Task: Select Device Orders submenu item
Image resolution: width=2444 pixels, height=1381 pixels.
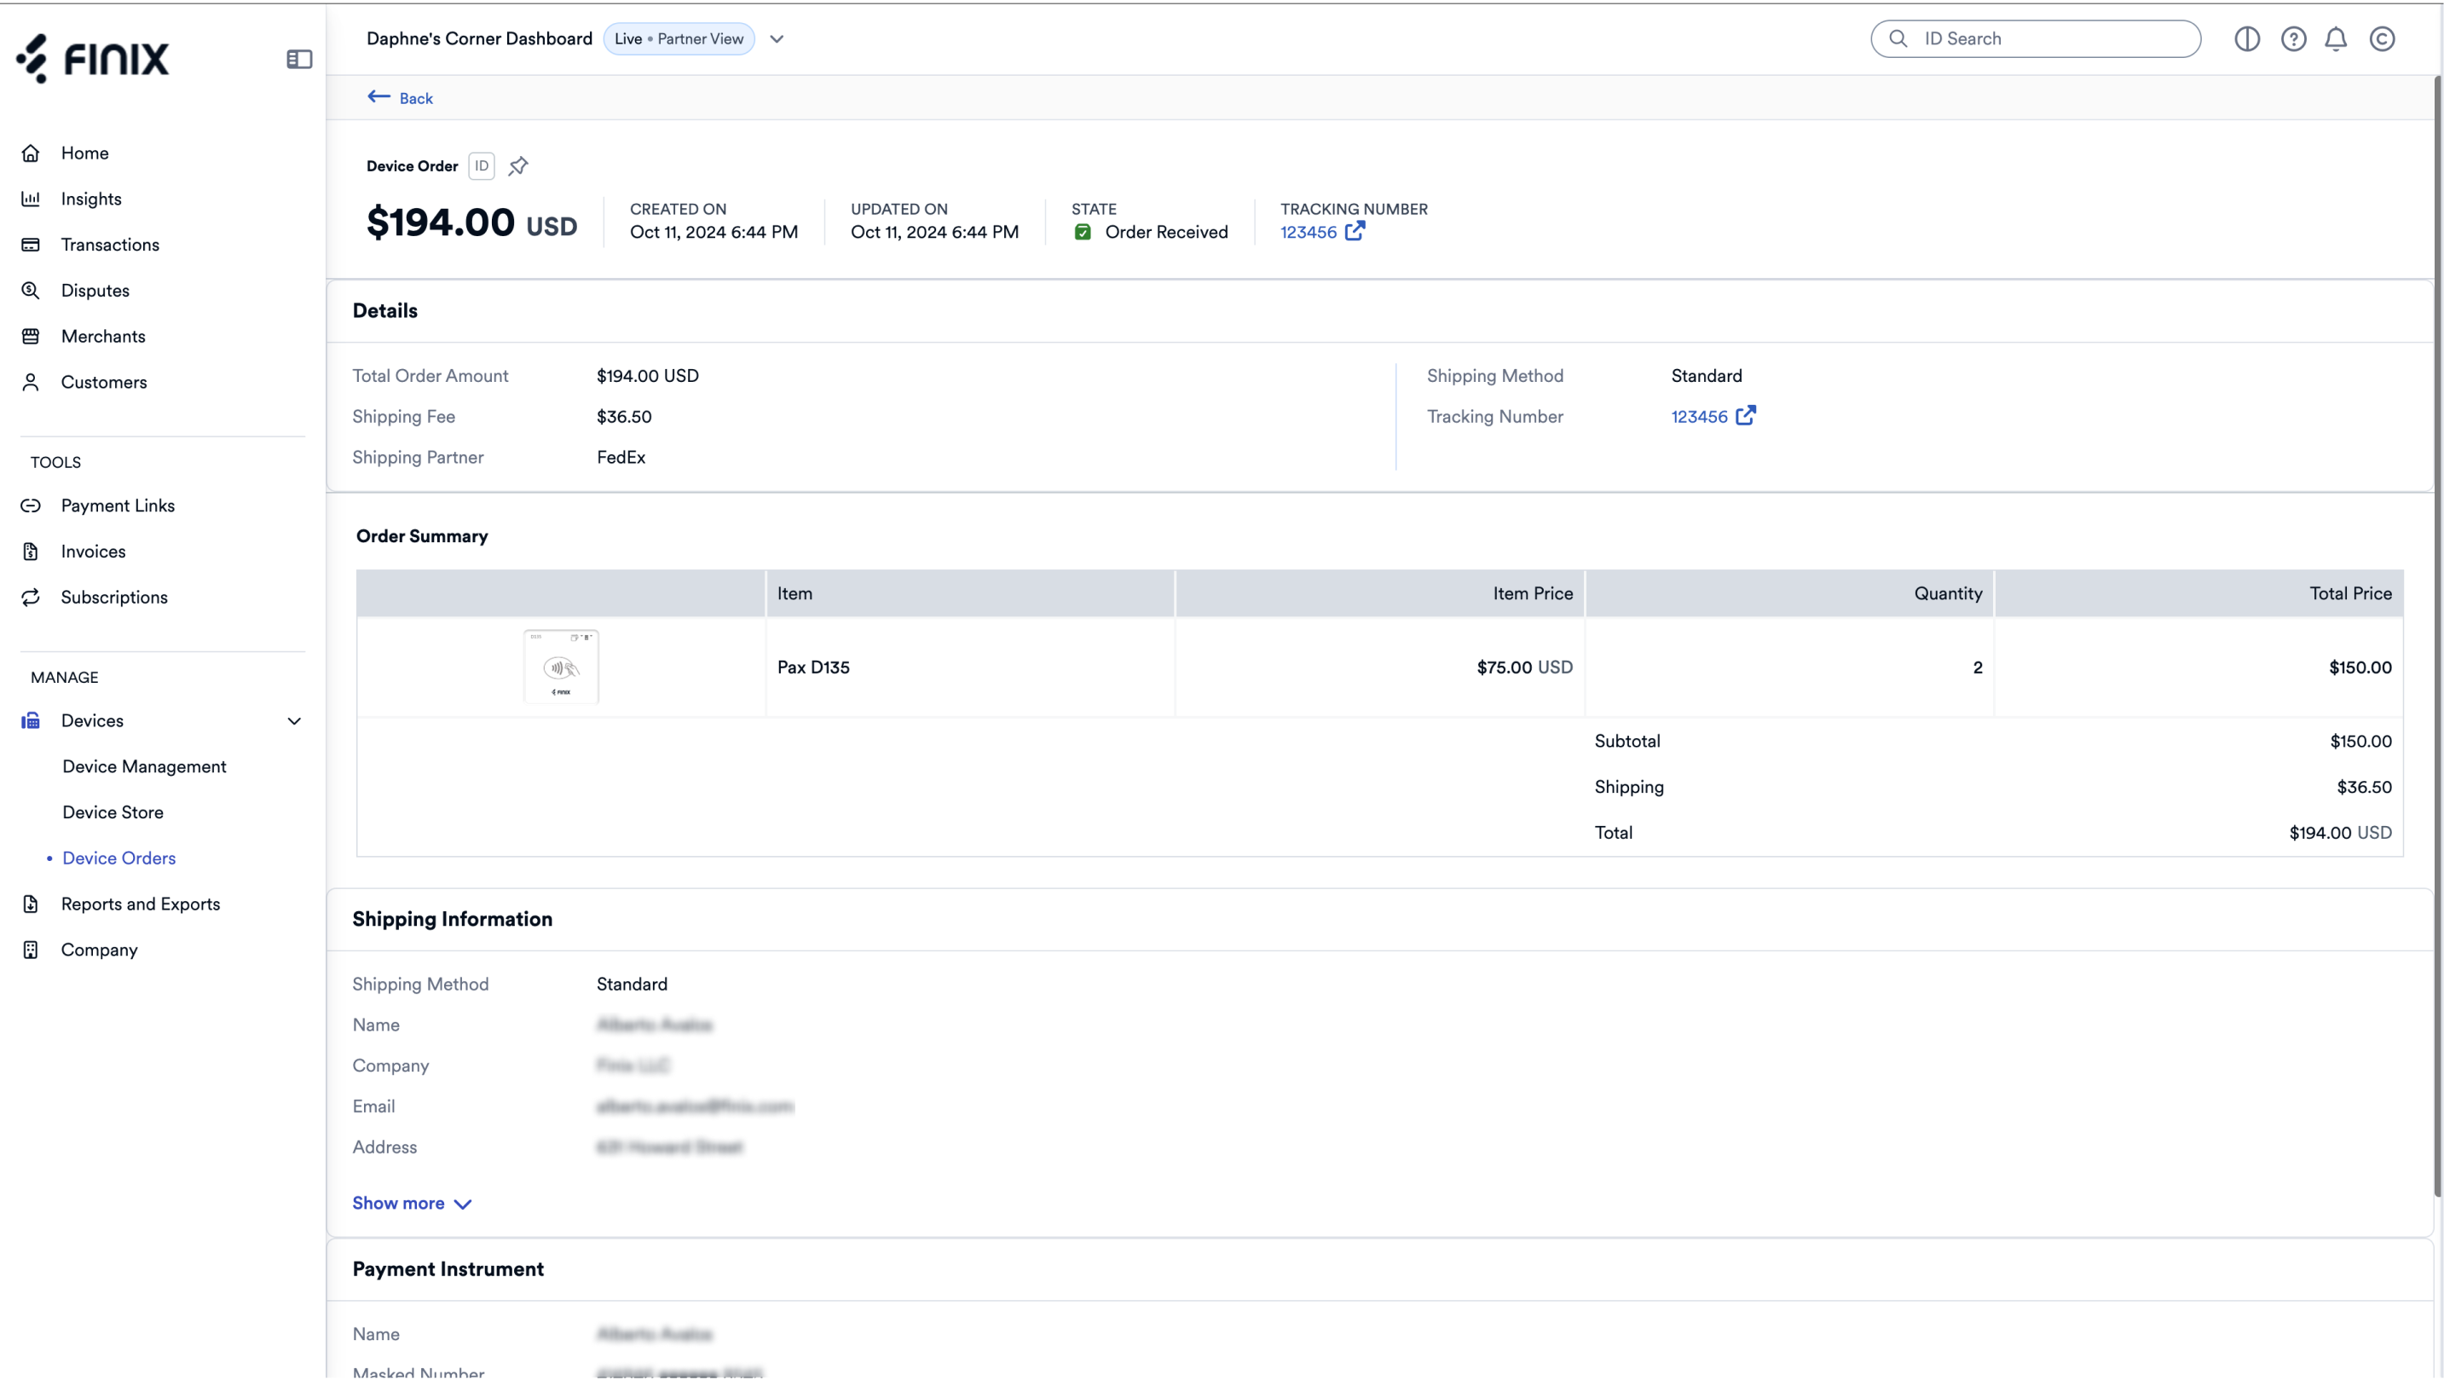Action: (118, 858)
